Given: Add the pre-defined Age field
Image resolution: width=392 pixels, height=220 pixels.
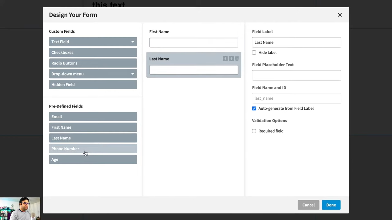Looking at the screenshot, I should click(93, 159).
